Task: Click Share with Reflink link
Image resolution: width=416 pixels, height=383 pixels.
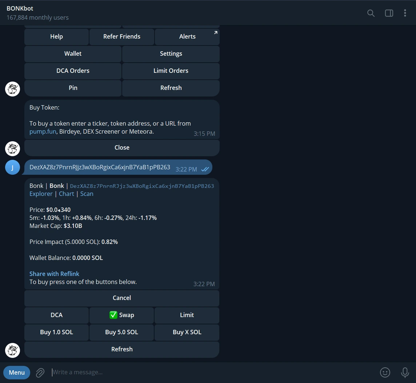Action: (54, 274)
